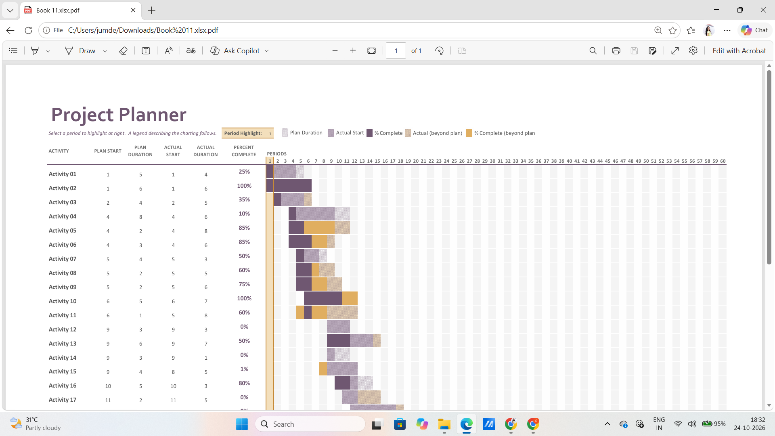Zoom out the PDF
The width and height of the screenshot is (775, 436).
click(x=335, y=50)
